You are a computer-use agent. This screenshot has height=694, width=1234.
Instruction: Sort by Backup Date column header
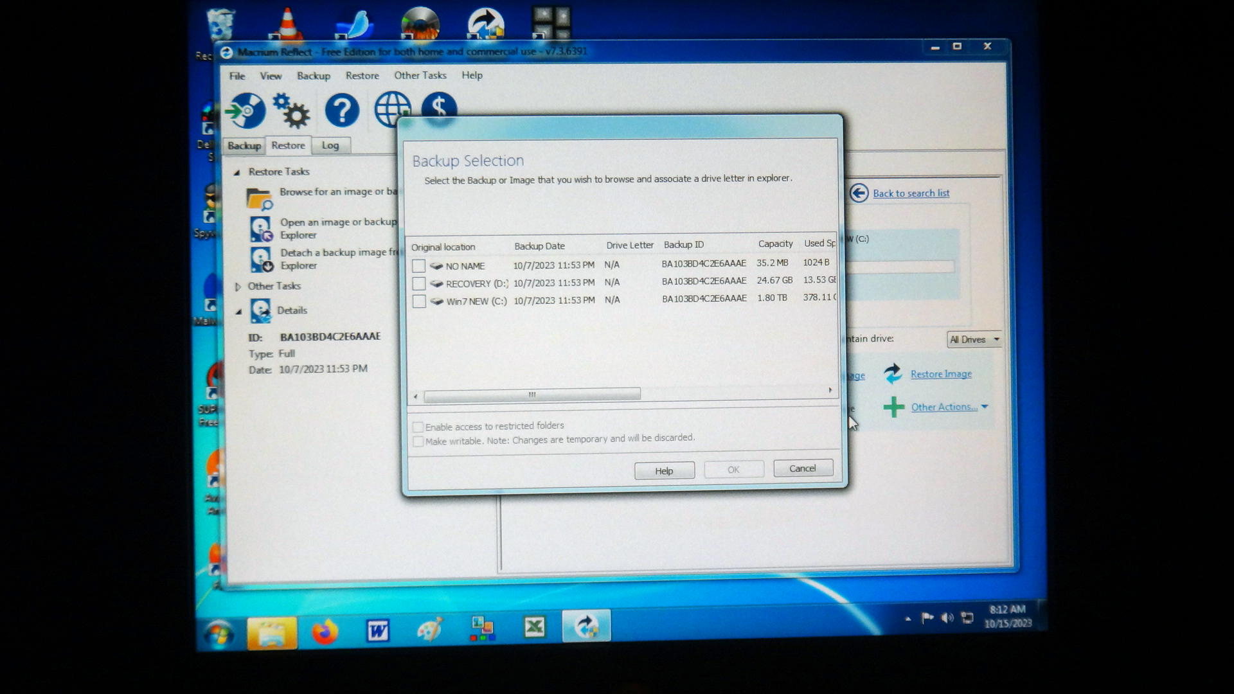click(x=539, y=246)
